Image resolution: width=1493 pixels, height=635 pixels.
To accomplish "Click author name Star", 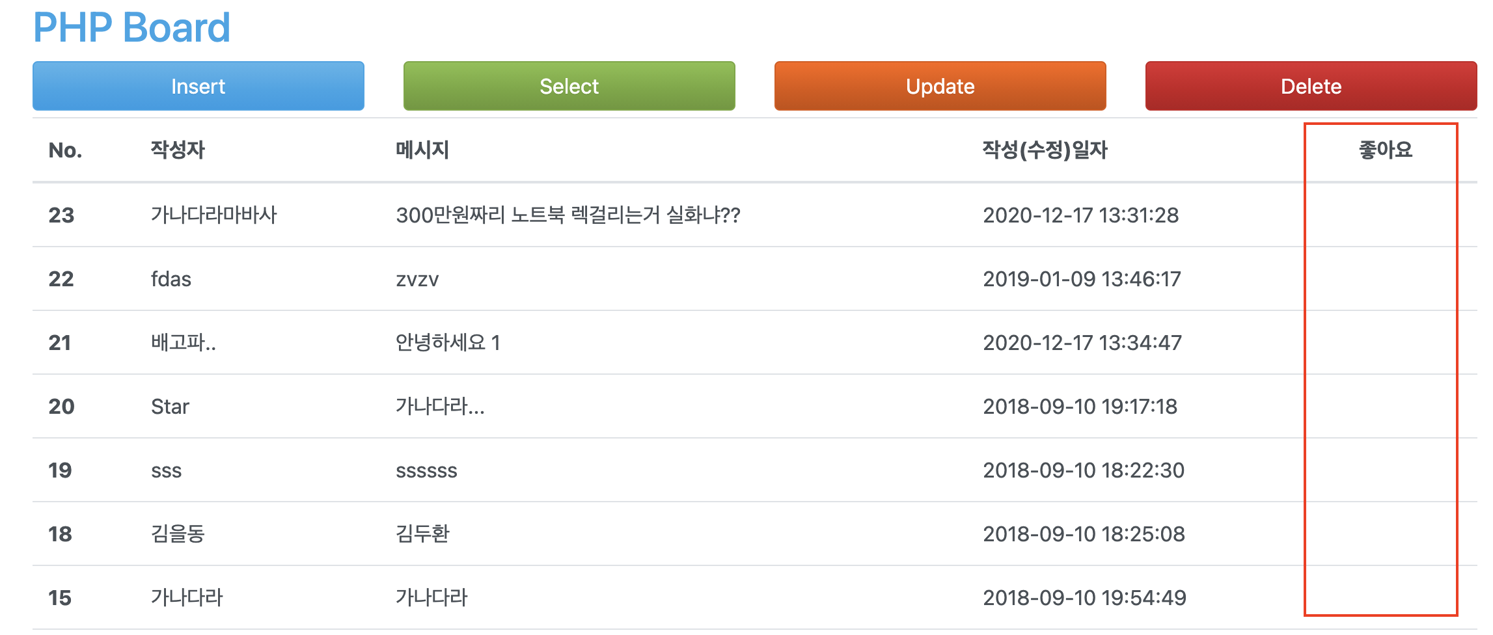I will [170, 407].
